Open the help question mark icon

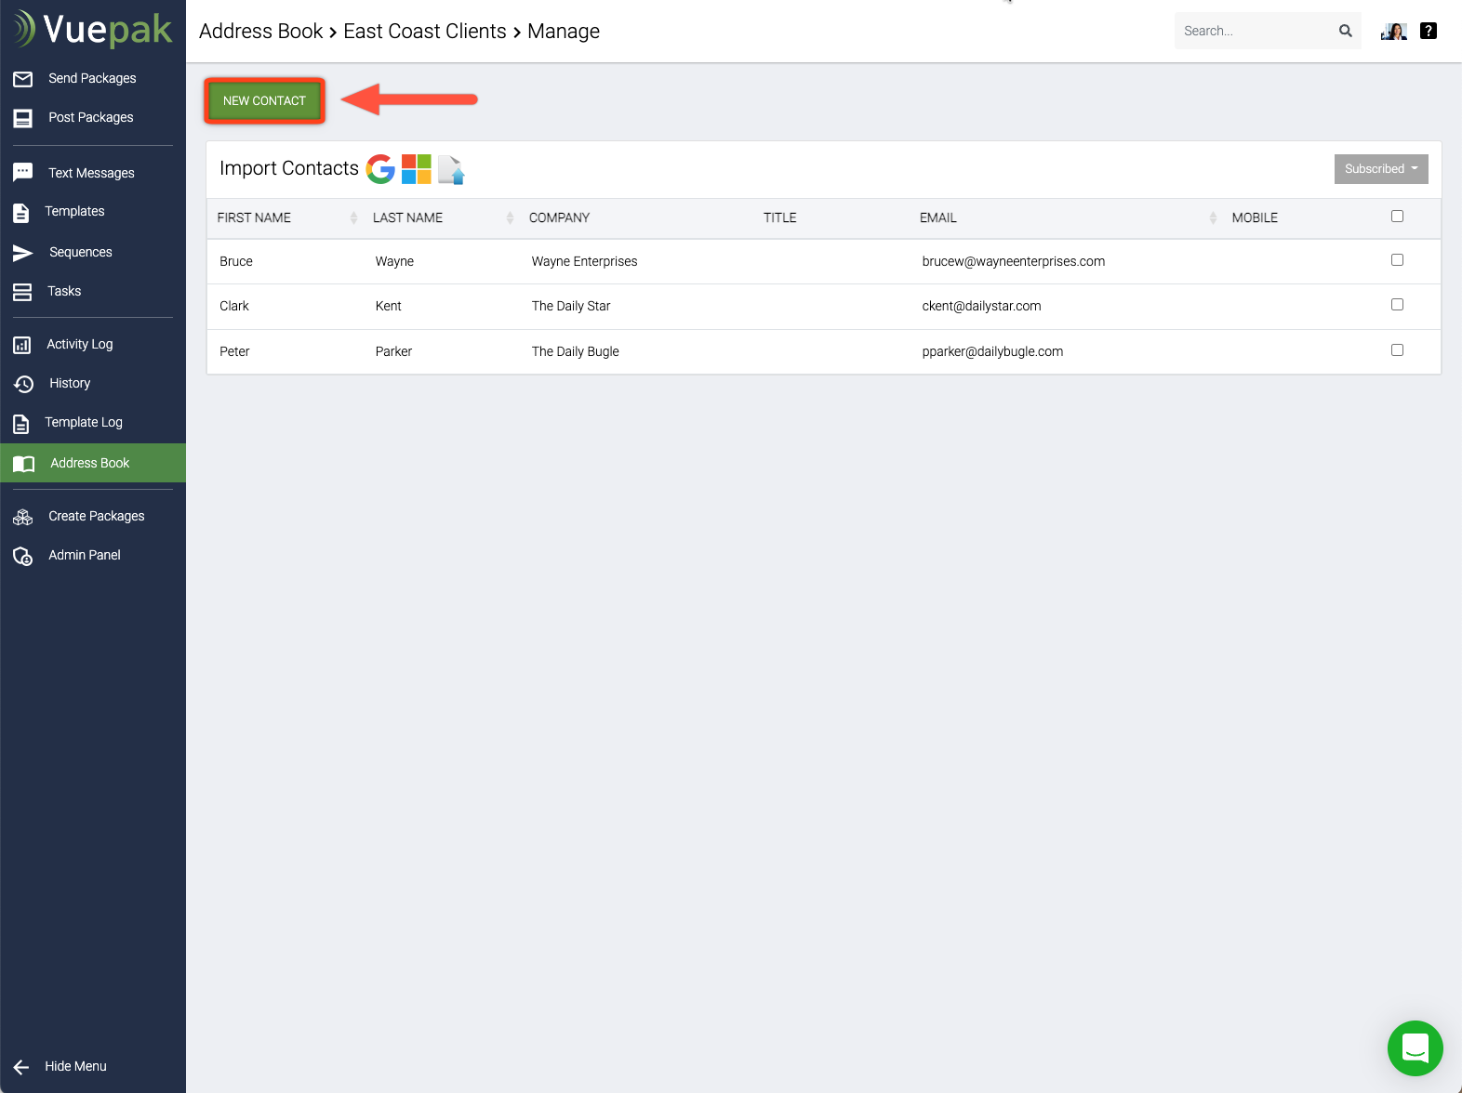tap(1429, 31)
